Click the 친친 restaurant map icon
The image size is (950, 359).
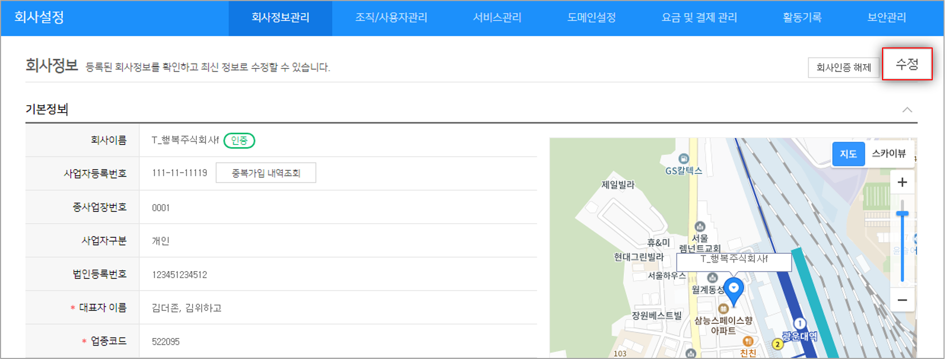pos(748,341)
